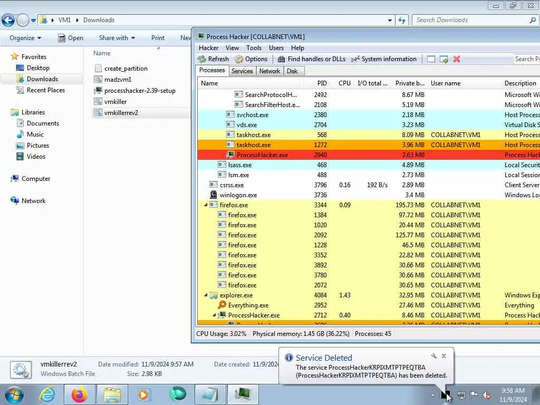The width and height of the screenshot is (540, 405).
Task: Click the Explorer Back arrow button
Action: point(8,21)
